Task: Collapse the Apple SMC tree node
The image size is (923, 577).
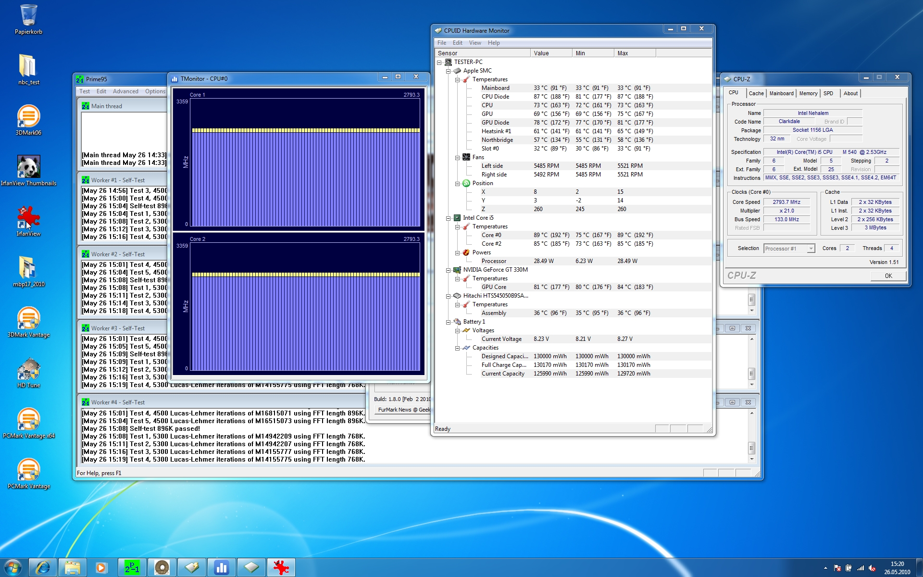Action: pos(448,71)
